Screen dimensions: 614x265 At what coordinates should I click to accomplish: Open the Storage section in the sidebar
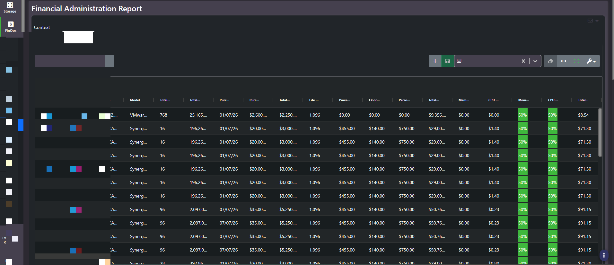(10, 8)
